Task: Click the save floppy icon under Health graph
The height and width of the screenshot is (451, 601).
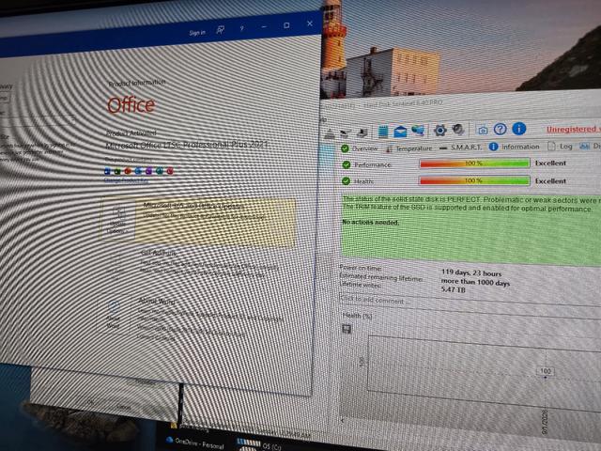Action: tap(347, 329)
